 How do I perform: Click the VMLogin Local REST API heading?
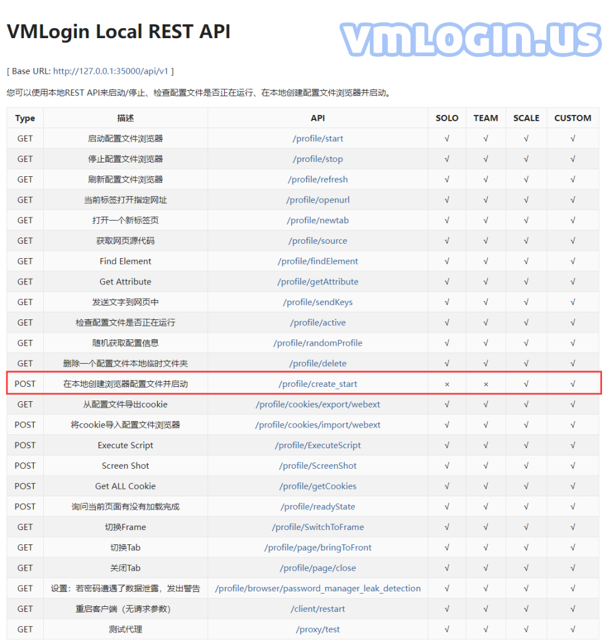118,31
